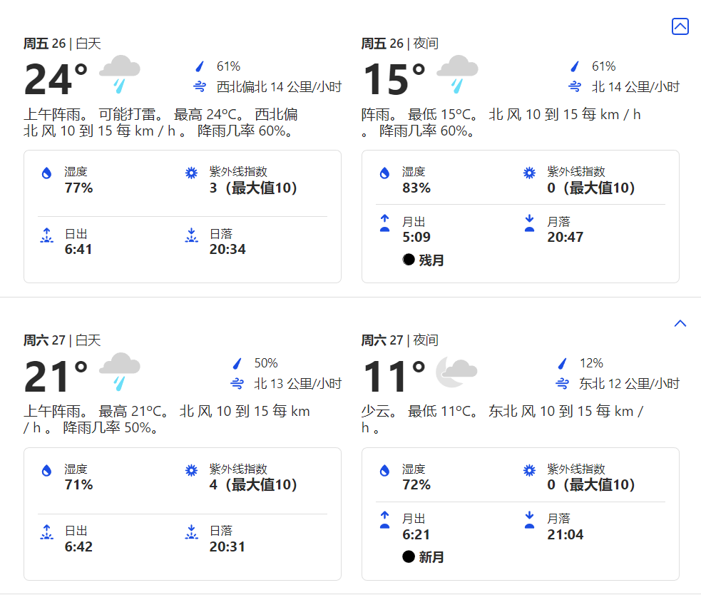Click the Friday night waning moon phase icon
Screen dimensions: 701x595
[409, 260]
